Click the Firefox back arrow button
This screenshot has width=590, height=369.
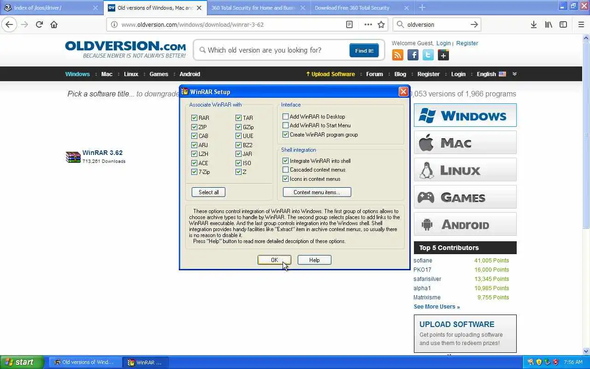coord(9,24)
